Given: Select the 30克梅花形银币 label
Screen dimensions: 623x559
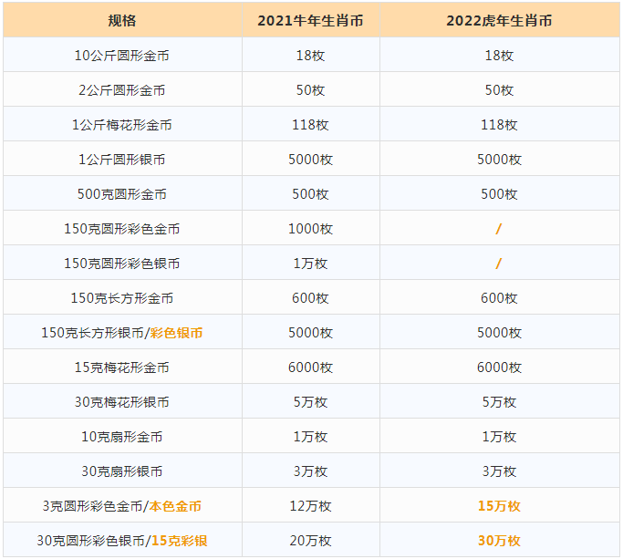Looking at the screenshot, I should [122, 401].
